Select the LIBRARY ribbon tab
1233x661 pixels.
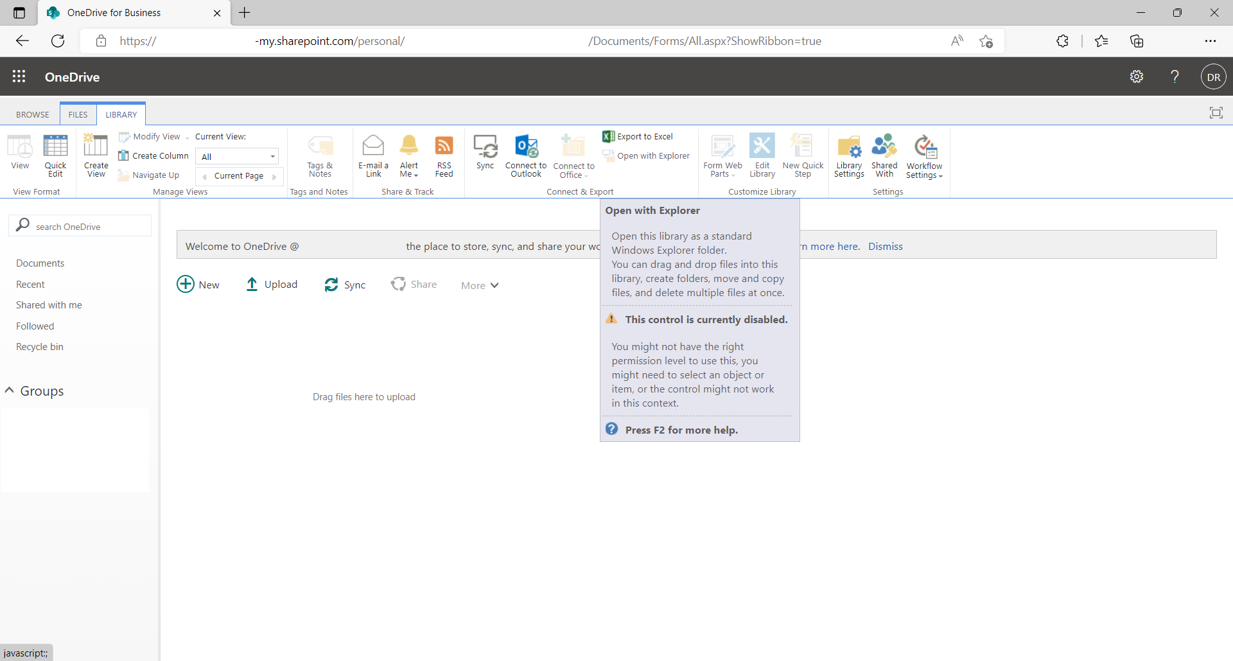pyautogui.click(x=121, y=114)
